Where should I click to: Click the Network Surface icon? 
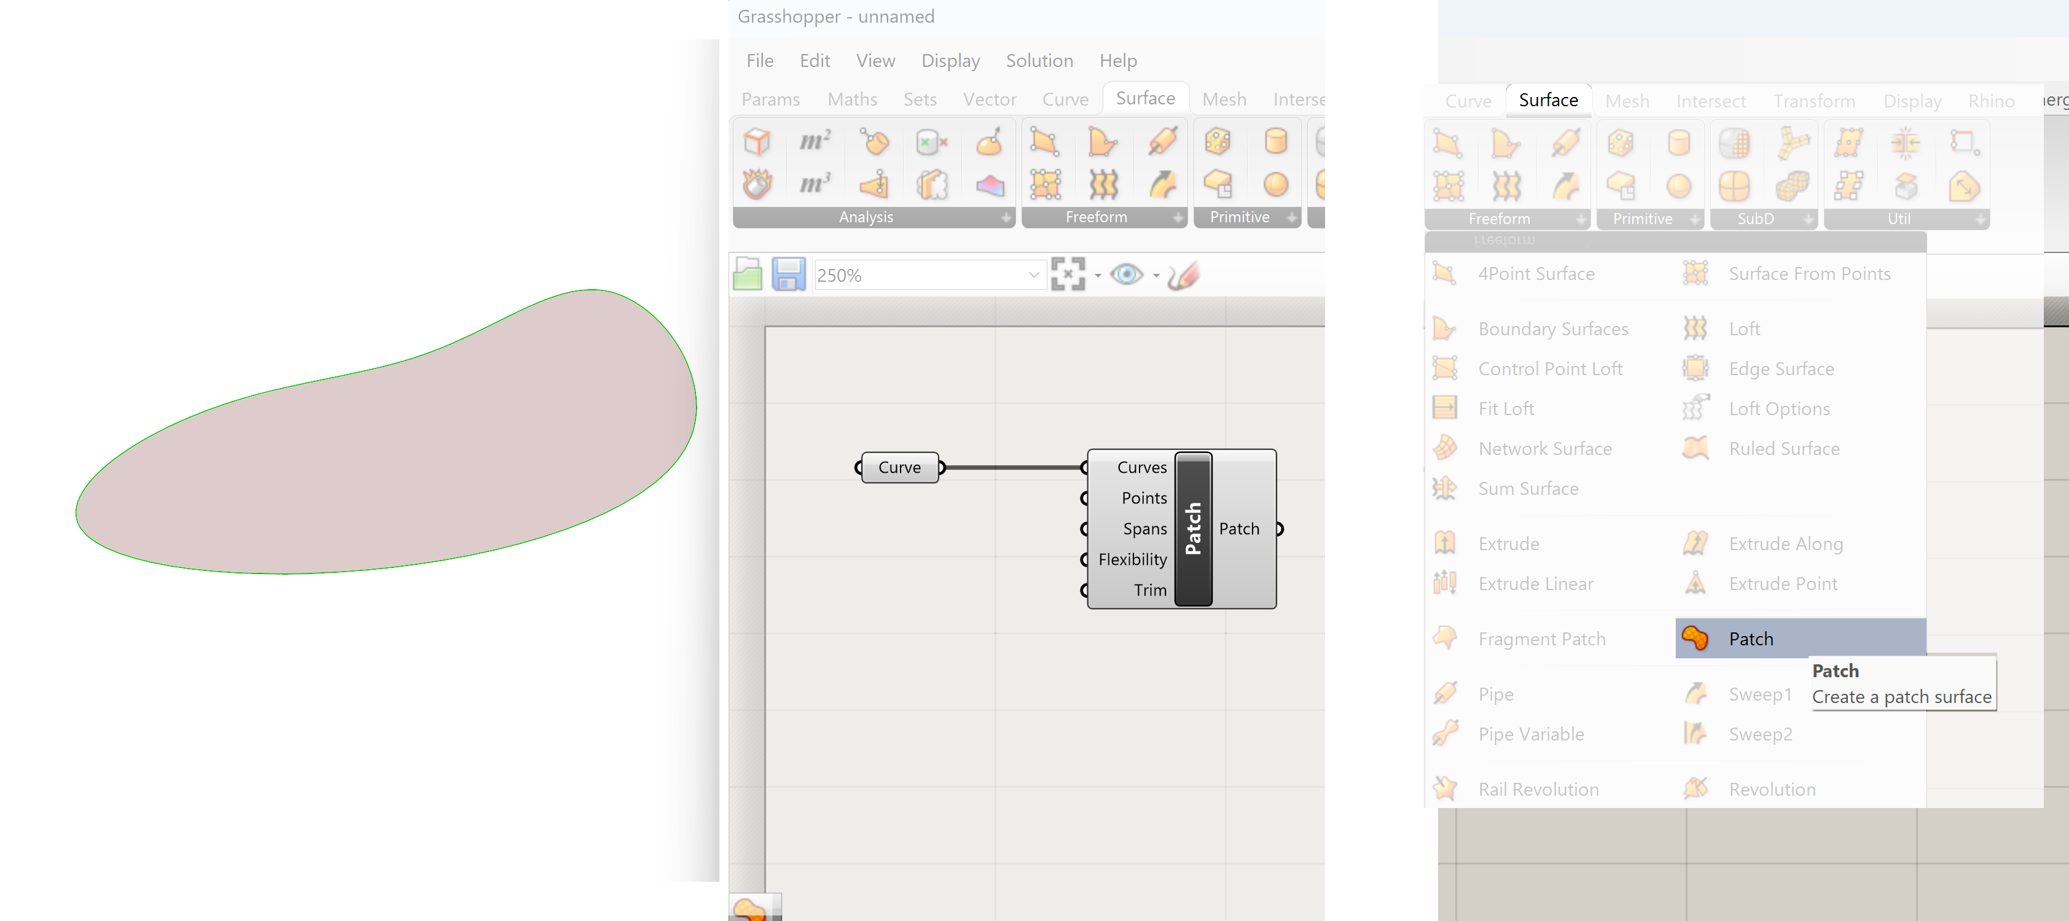point(1446,448)
